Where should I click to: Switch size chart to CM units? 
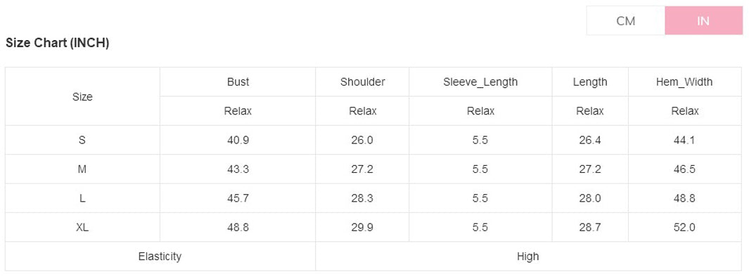(625, 20)
